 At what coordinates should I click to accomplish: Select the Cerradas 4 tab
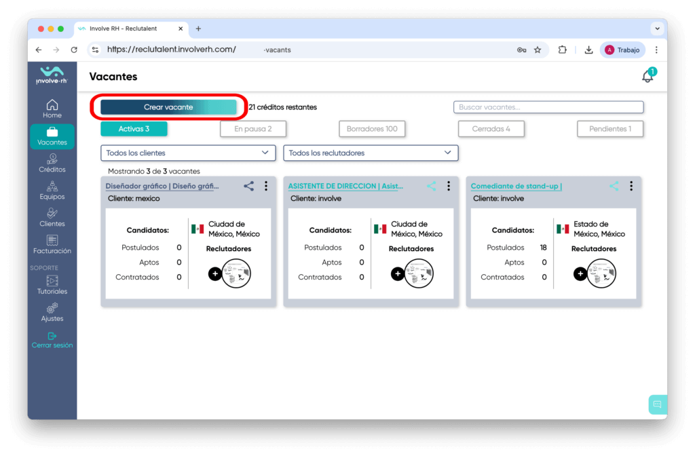tap(491, 129)
